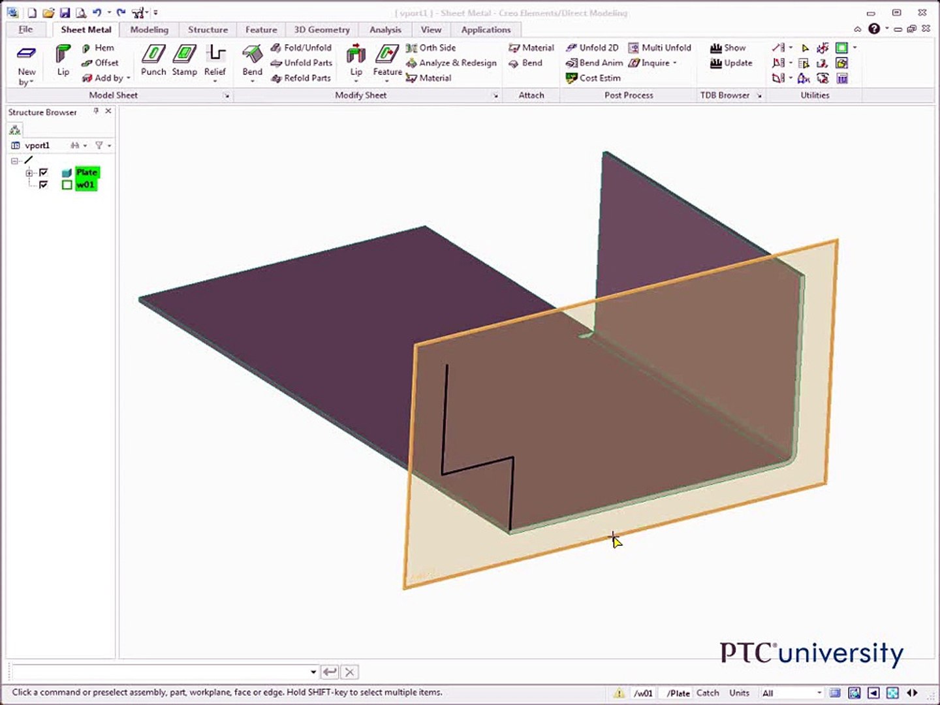Select the Lip tool in Model Sheet
This screenshot has height=705, width=940.
[x=63, y=61]
